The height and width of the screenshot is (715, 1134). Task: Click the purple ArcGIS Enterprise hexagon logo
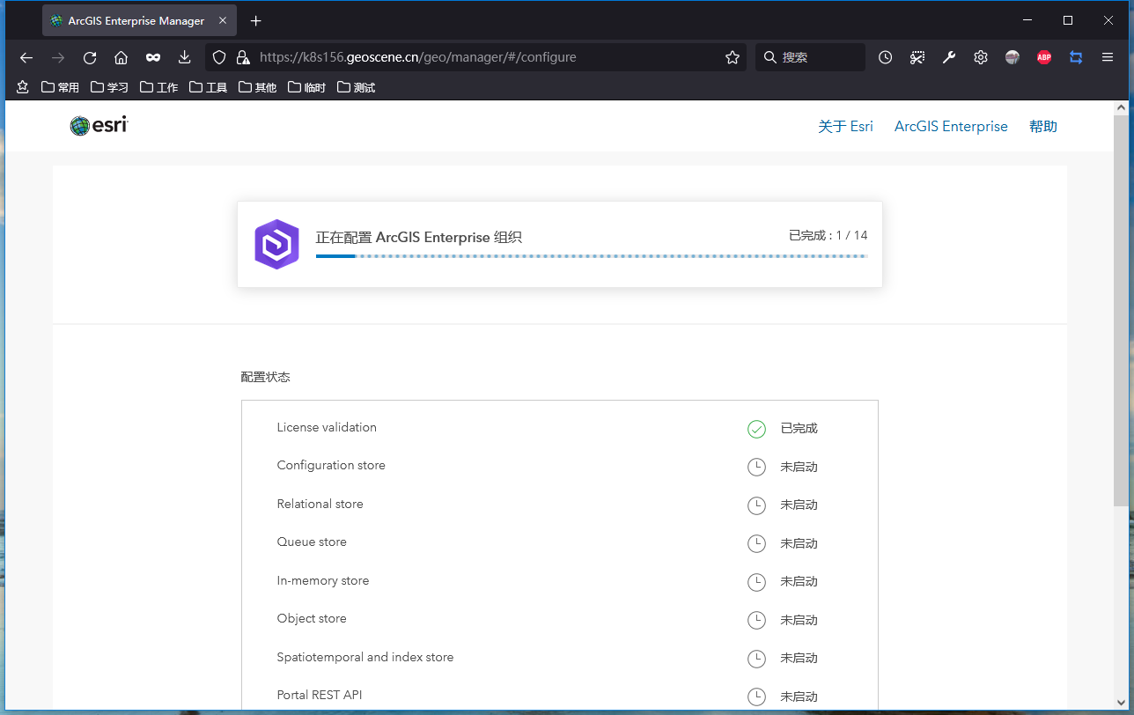276,244
